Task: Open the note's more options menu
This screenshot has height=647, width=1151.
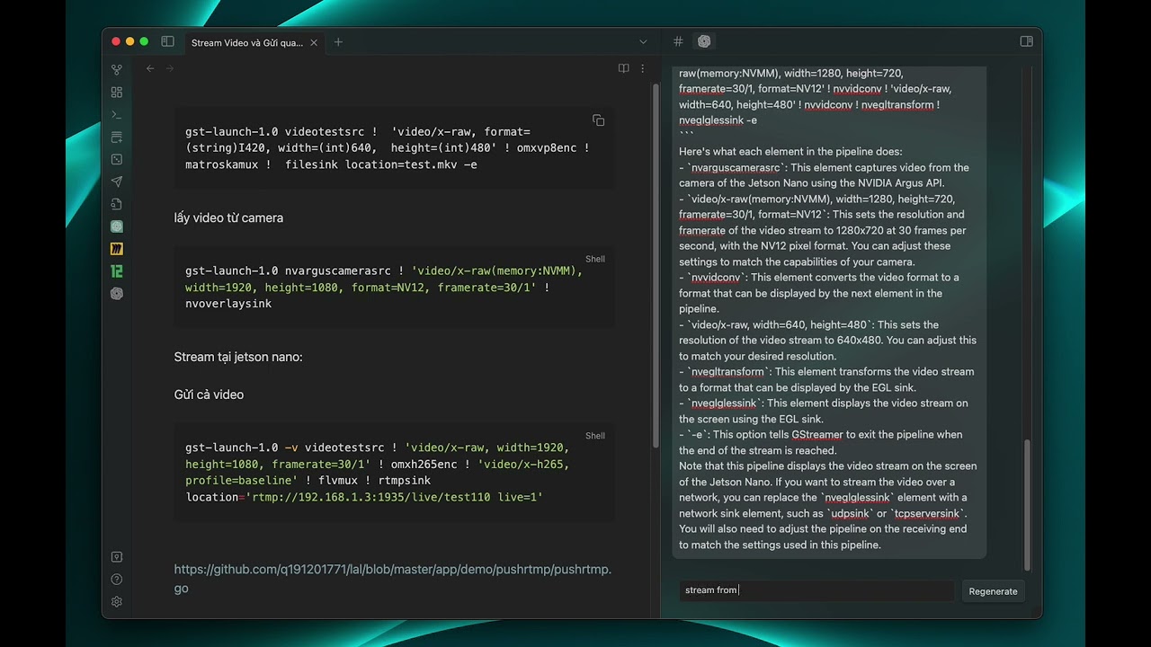Action: (642, 68)
